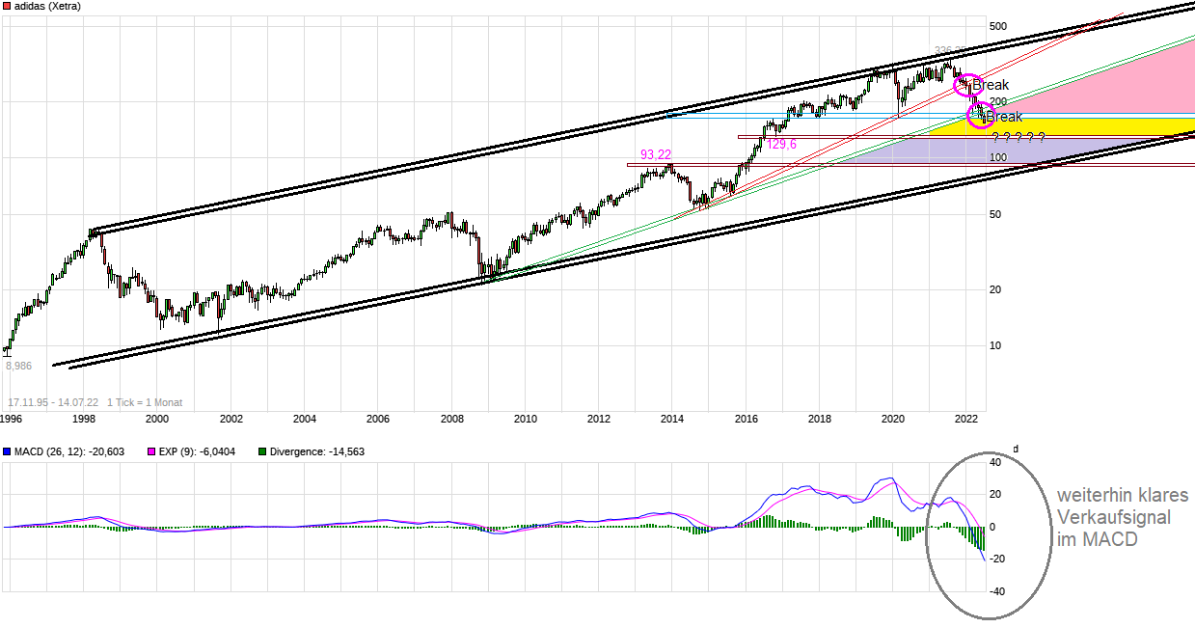The image size is (1195, 628).
Task: Click the 2014 year axis label
Action: coord(672,420)
